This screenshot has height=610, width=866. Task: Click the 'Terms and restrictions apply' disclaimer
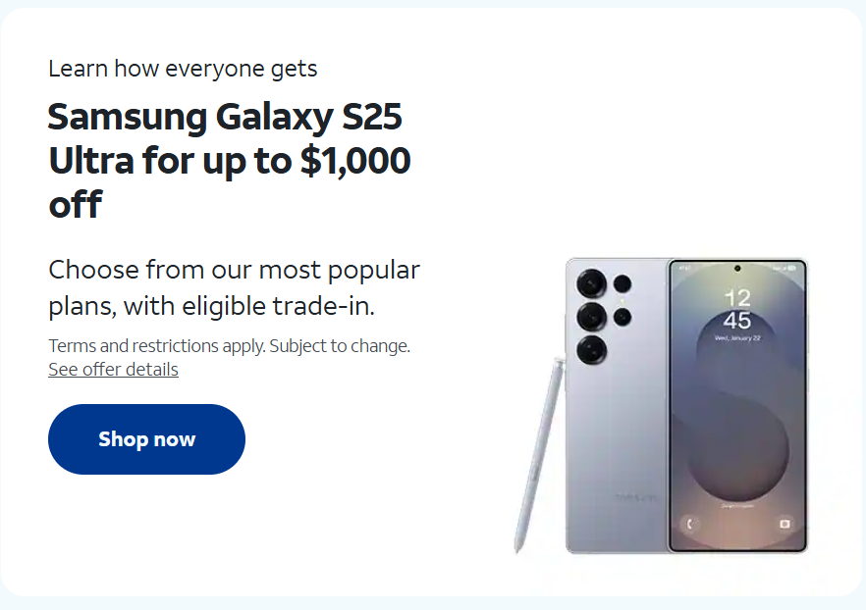pyautogui.click(x=229, y=346)
